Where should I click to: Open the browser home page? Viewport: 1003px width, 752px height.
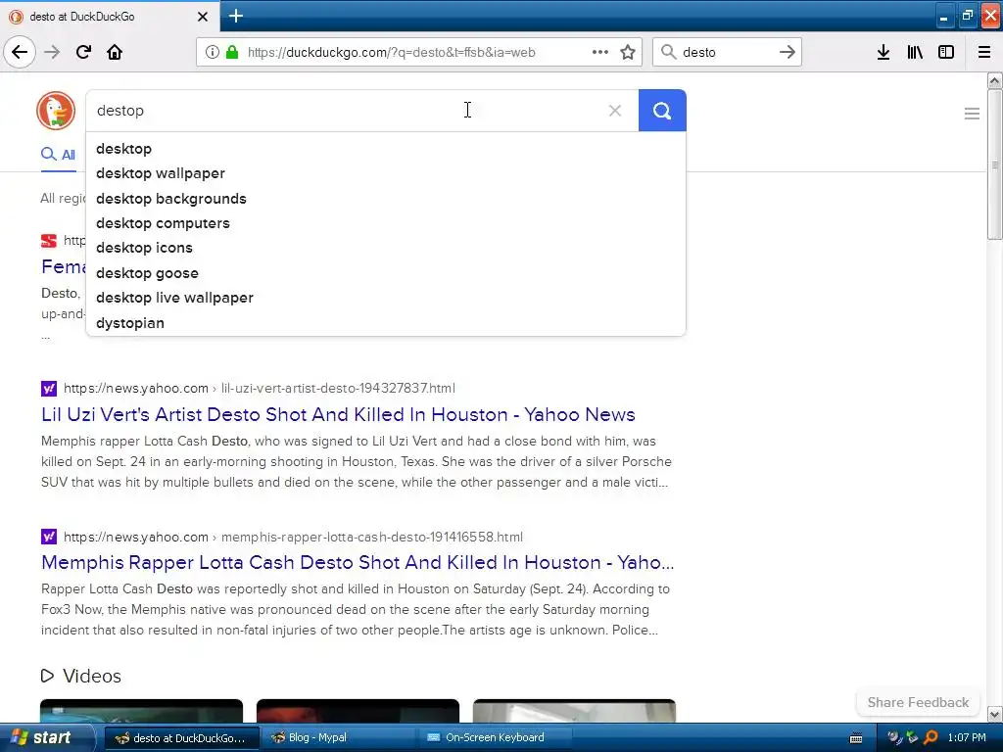(x=115, y=52)
